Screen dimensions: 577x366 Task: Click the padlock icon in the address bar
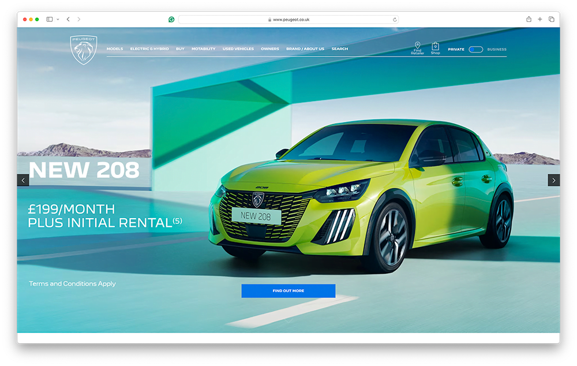pyautogui.click(x=269, y=20)
